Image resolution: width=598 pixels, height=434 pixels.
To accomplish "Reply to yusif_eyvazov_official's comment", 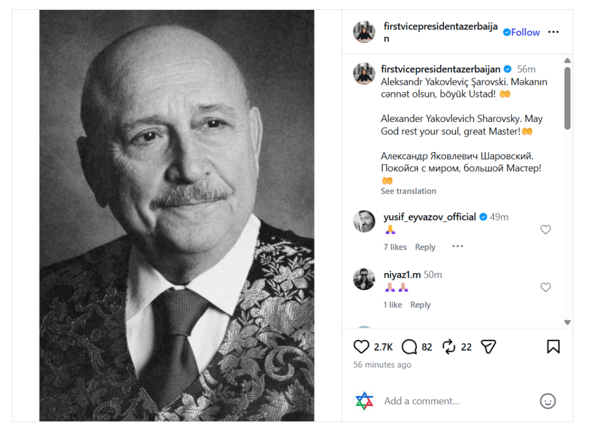I will 425,247.
